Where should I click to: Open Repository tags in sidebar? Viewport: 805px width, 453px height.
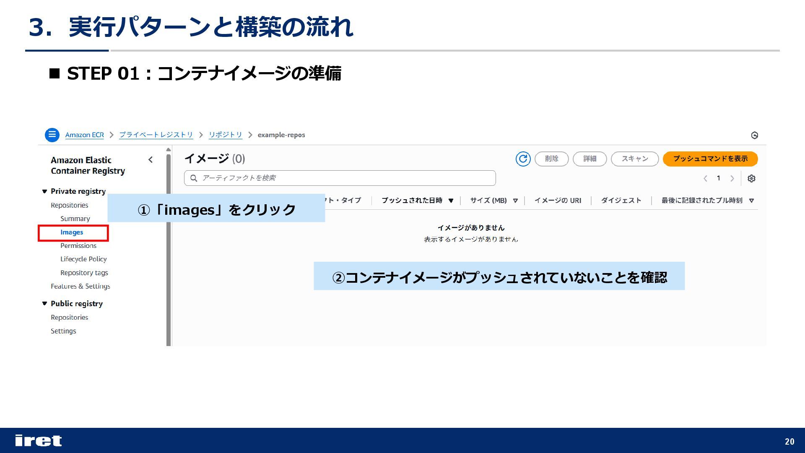click(x=84, y=273)
